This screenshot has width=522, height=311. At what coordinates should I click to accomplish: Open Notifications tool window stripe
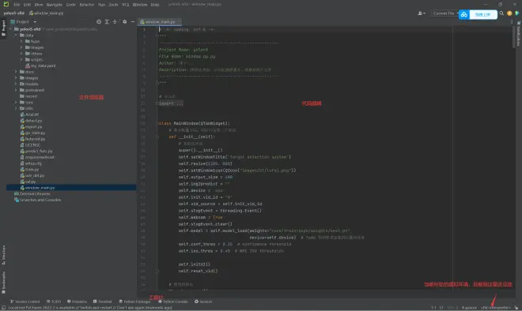pyautogui.click(x=519, y=33)
